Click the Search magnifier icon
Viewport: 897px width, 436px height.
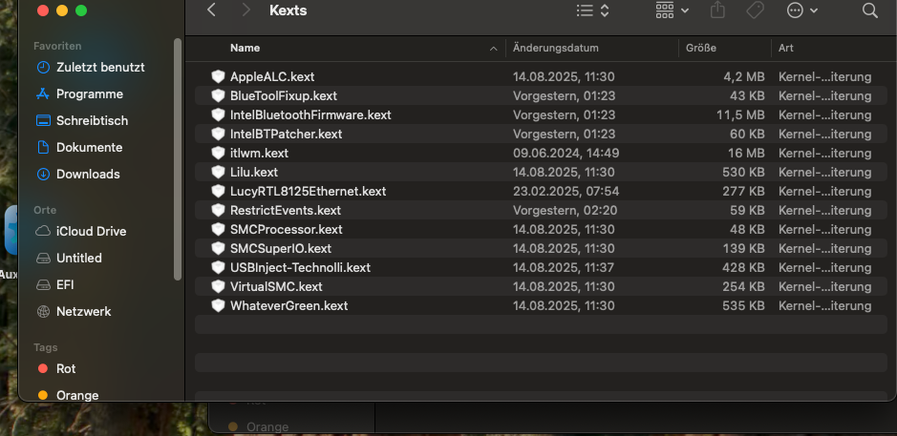[869, 10]
